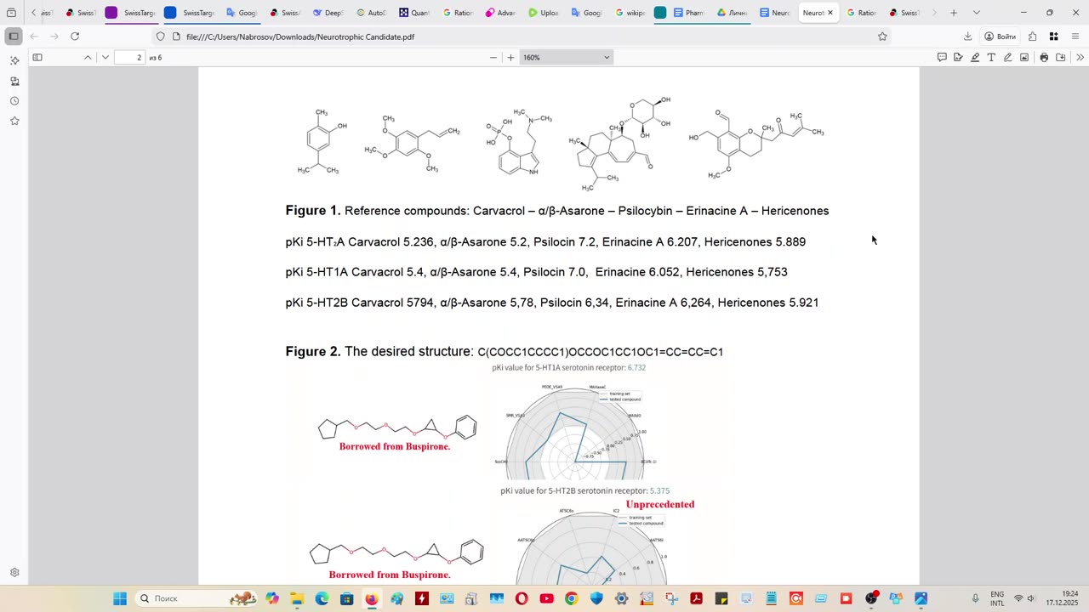
Task: Select the add signature tool
Action: click(958, 57)
